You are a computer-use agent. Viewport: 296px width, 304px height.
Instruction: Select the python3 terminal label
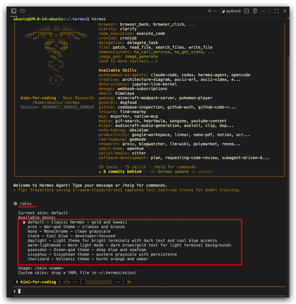click(233, 11)
